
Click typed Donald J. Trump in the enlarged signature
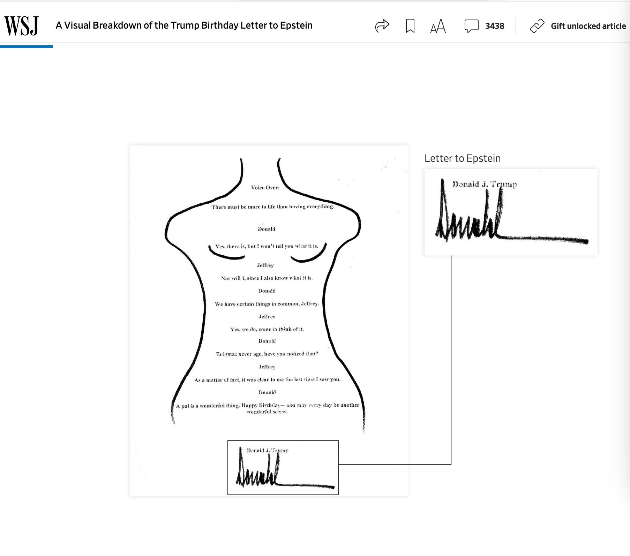(x=484, y=184)
